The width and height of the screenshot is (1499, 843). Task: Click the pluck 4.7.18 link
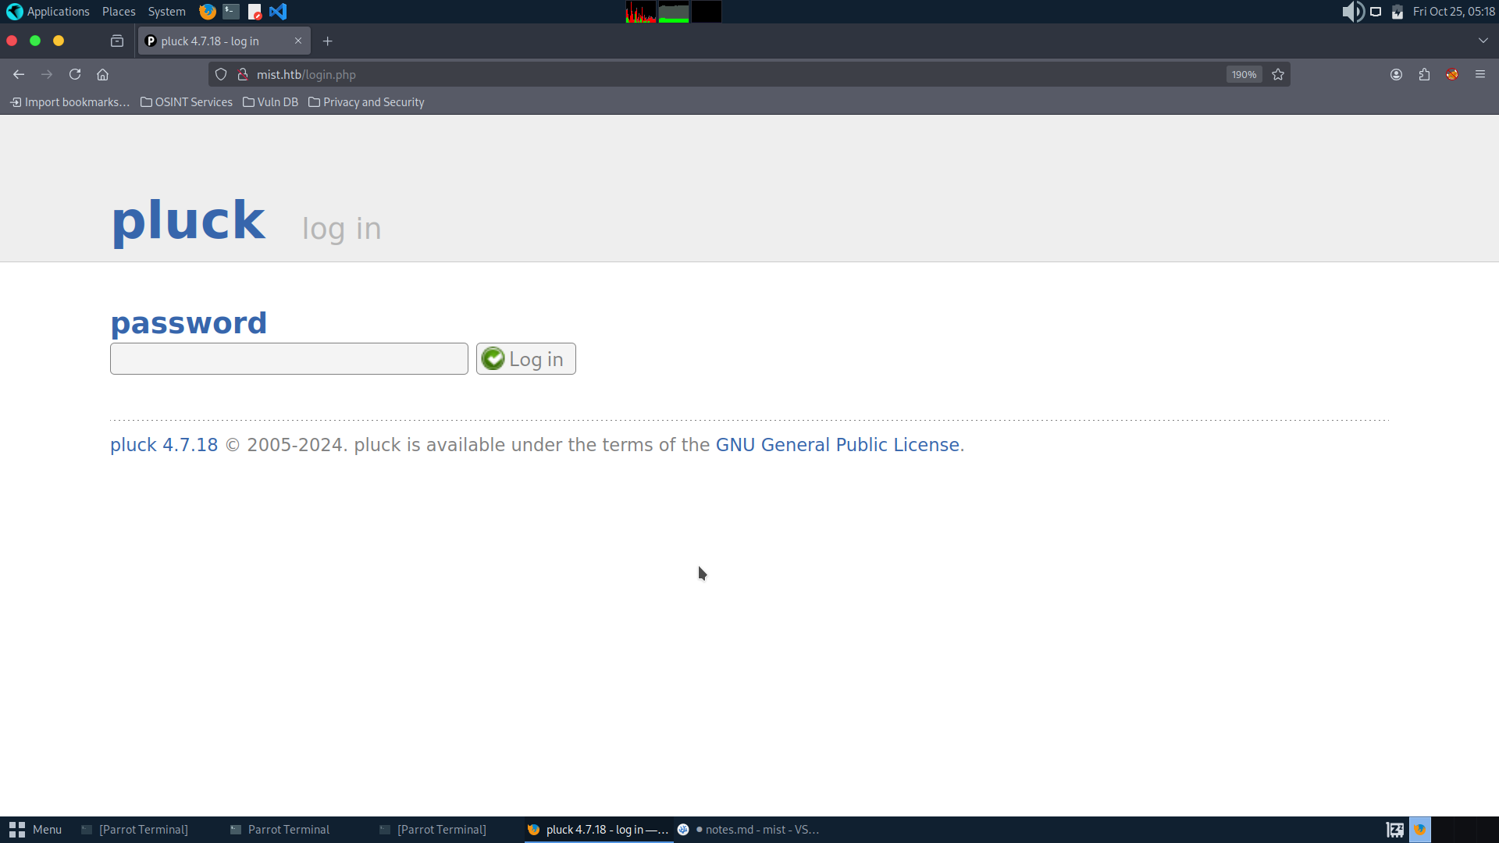pyautogui.click(x=163, y=445)
